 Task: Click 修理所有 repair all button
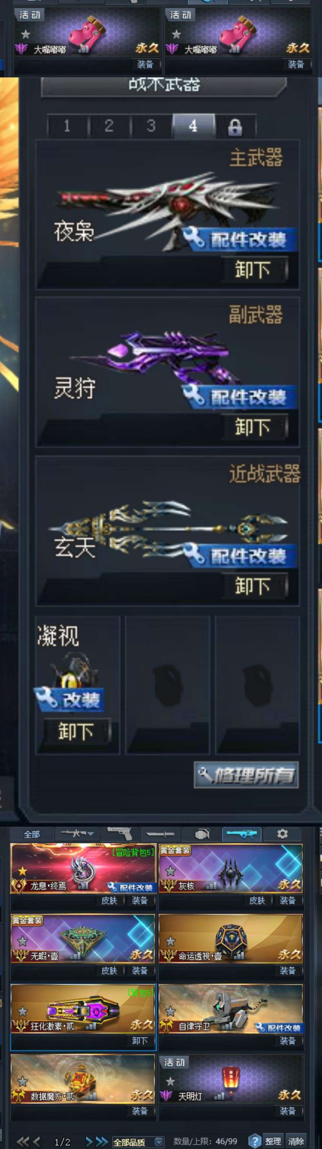[246, 776]
